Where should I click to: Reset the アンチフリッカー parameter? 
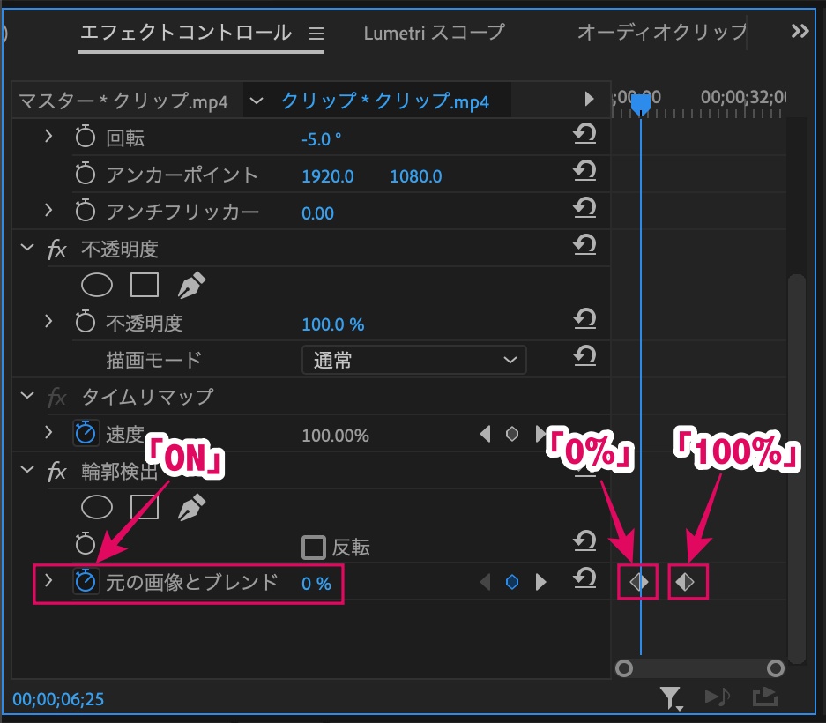click(x=584, y=207)
